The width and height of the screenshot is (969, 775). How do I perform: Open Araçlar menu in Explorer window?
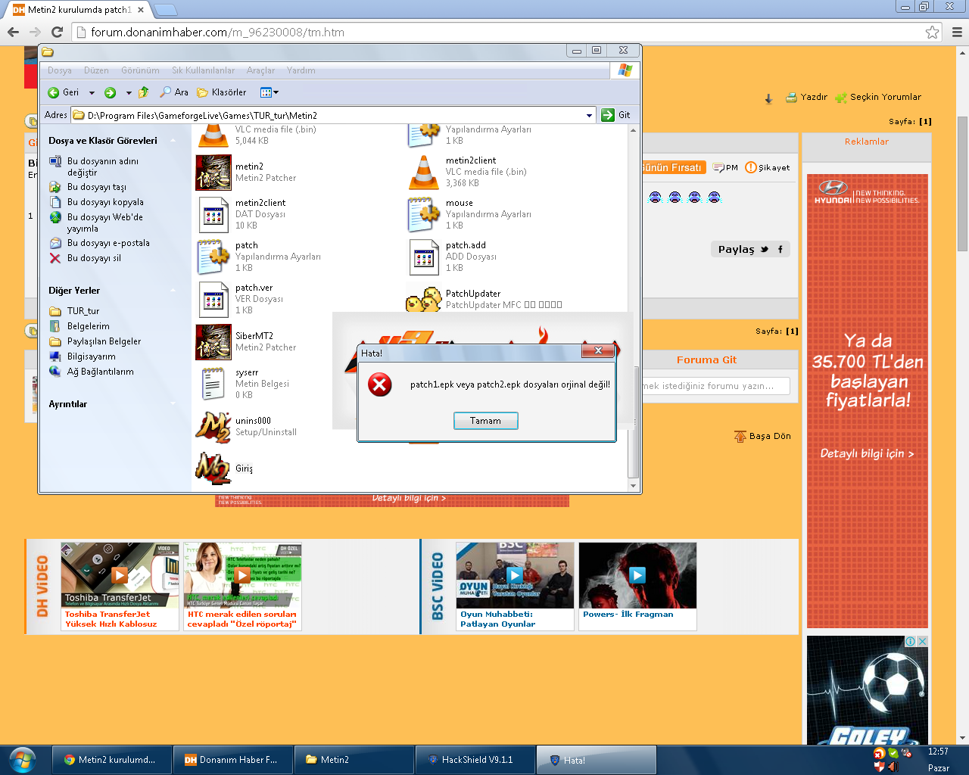pos(260,70)
